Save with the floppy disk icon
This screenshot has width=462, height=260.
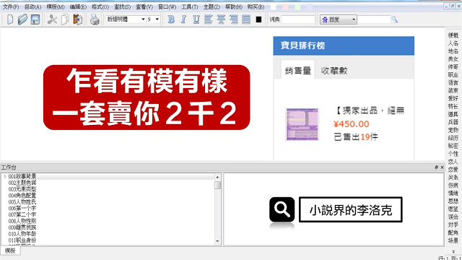[x=35, y=19]
